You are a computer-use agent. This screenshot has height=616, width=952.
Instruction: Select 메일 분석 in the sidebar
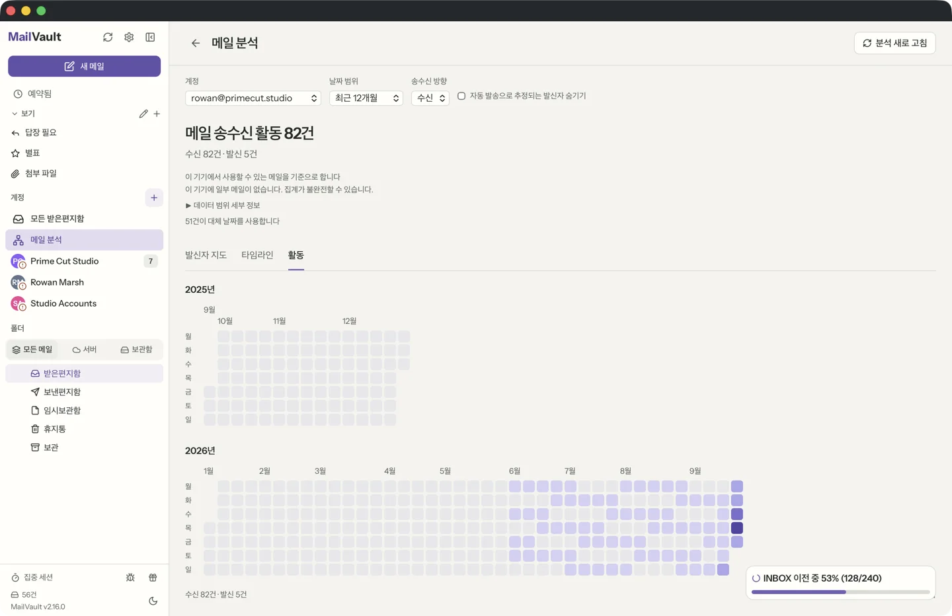coord(85,240)
